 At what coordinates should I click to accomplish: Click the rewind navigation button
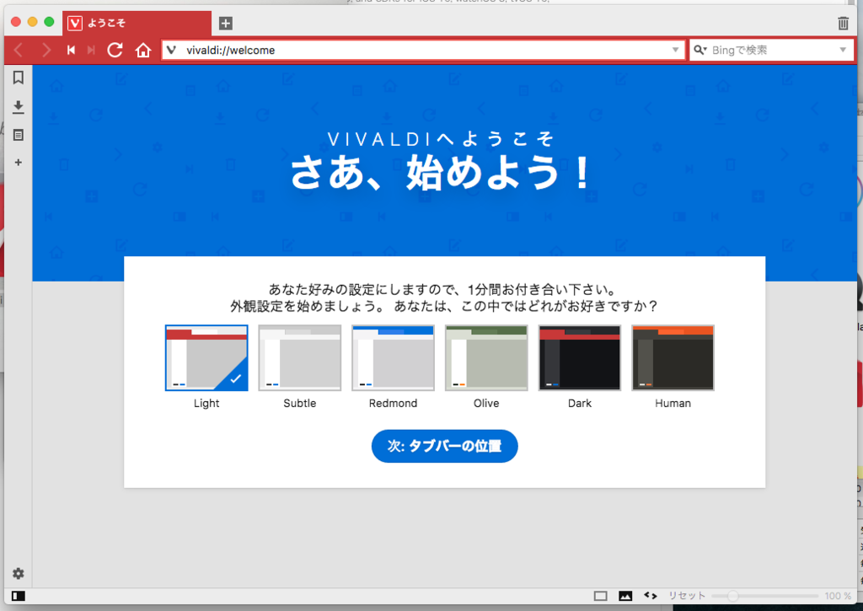click(x=71, y=50)
